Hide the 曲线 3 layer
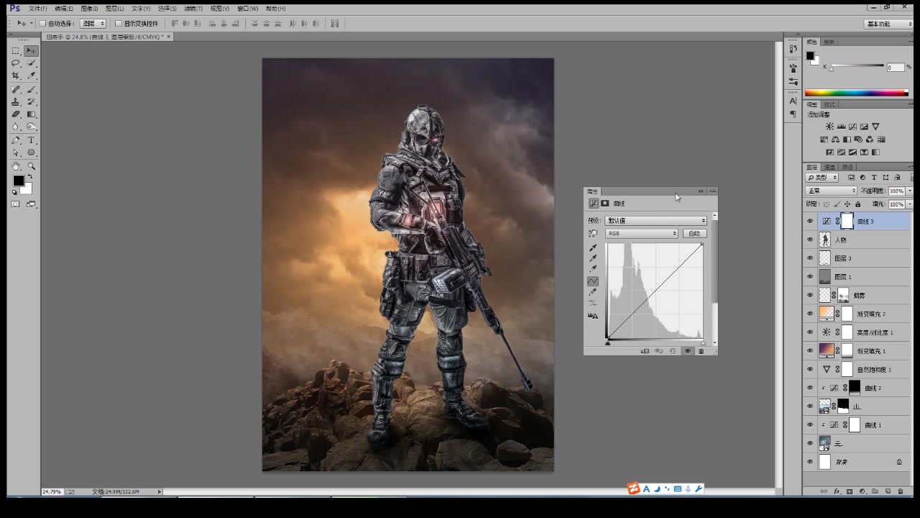Screen dimensions: 920x518 (810, 222)
